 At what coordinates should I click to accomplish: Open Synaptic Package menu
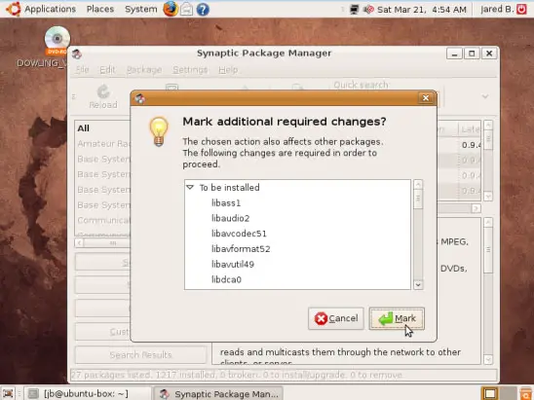pos(144,70)
